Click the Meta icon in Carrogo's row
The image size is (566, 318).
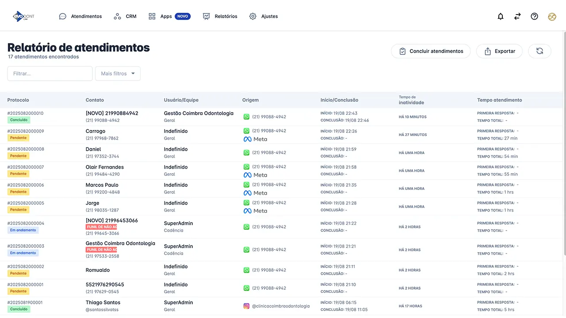(x=248, y=139)
